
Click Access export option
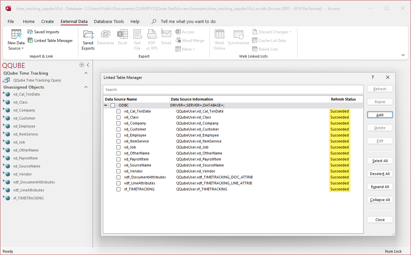click(185, 32)
